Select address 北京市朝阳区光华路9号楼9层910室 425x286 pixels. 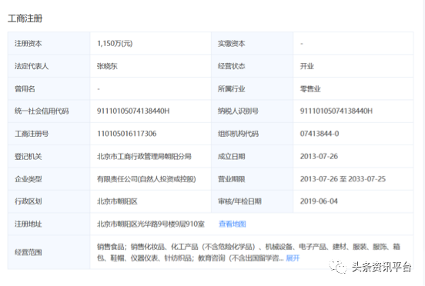151,224
